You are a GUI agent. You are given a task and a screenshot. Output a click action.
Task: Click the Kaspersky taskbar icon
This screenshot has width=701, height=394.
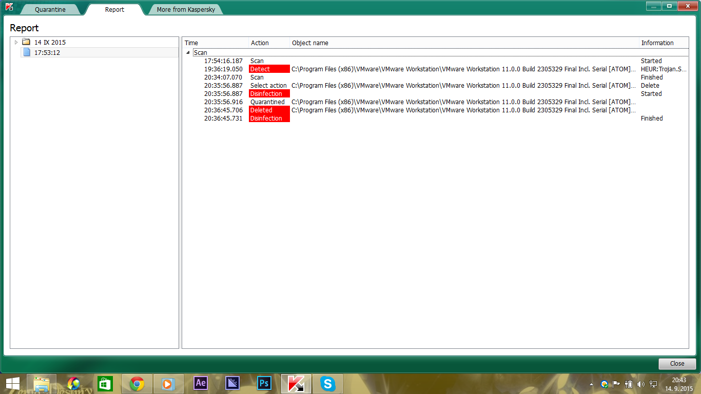point(296,383)
